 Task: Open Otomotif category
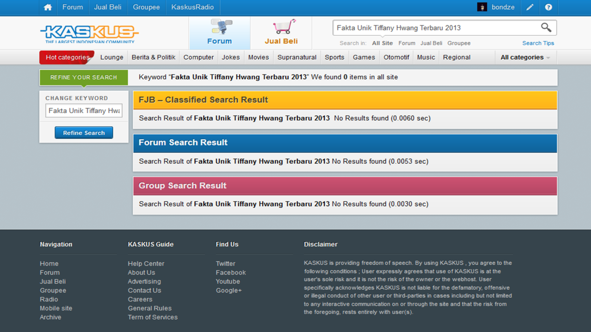[x=396, y=58]
